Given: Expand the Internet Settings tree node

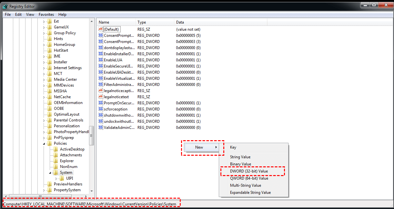Looking at the screenshot, I should (x=44, y=68).
